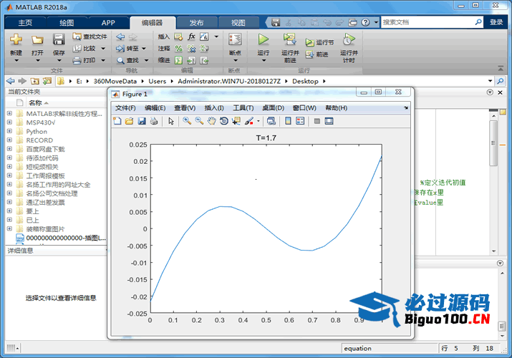Click the 查找文件 button in ribbon
The image size is (512, 358).
90,36
